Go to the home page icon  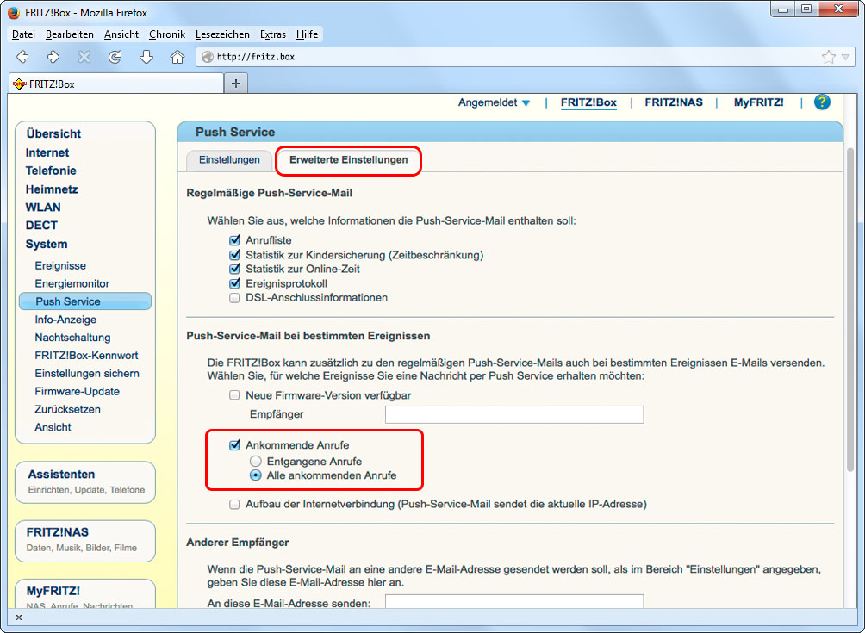(x=177, y=56)
